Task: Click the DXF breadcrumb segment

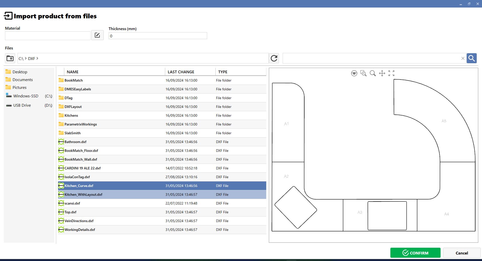Action: click(x=31, y=58)
